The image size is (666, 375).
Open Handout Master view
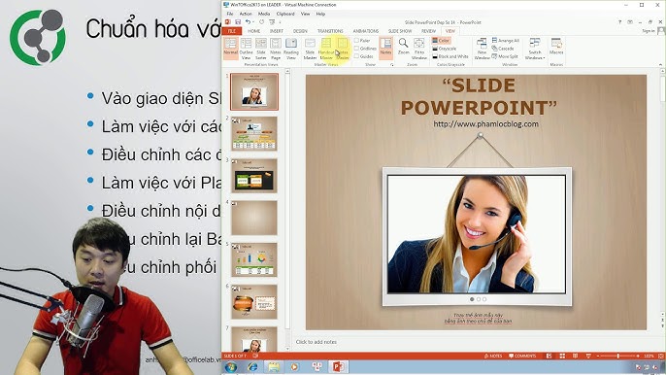coord(326,49)
